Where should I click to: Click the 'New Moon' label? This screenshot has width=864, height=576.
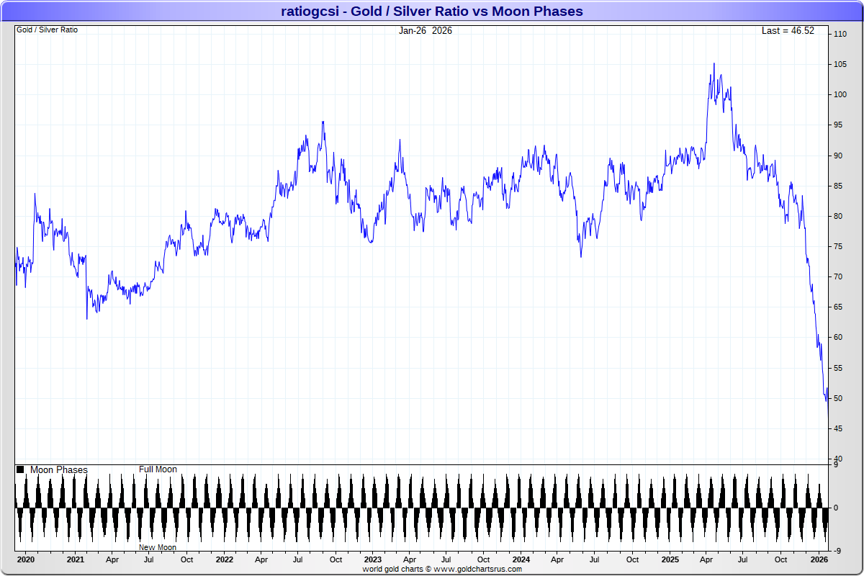158,547
